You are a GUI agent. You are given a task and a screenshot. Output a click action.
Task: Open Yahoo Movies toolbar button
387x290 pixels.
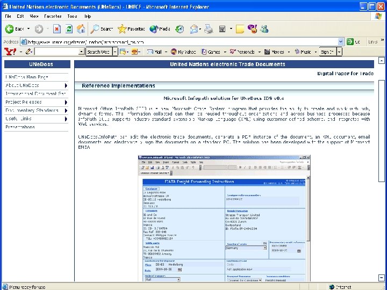point(274,52)
